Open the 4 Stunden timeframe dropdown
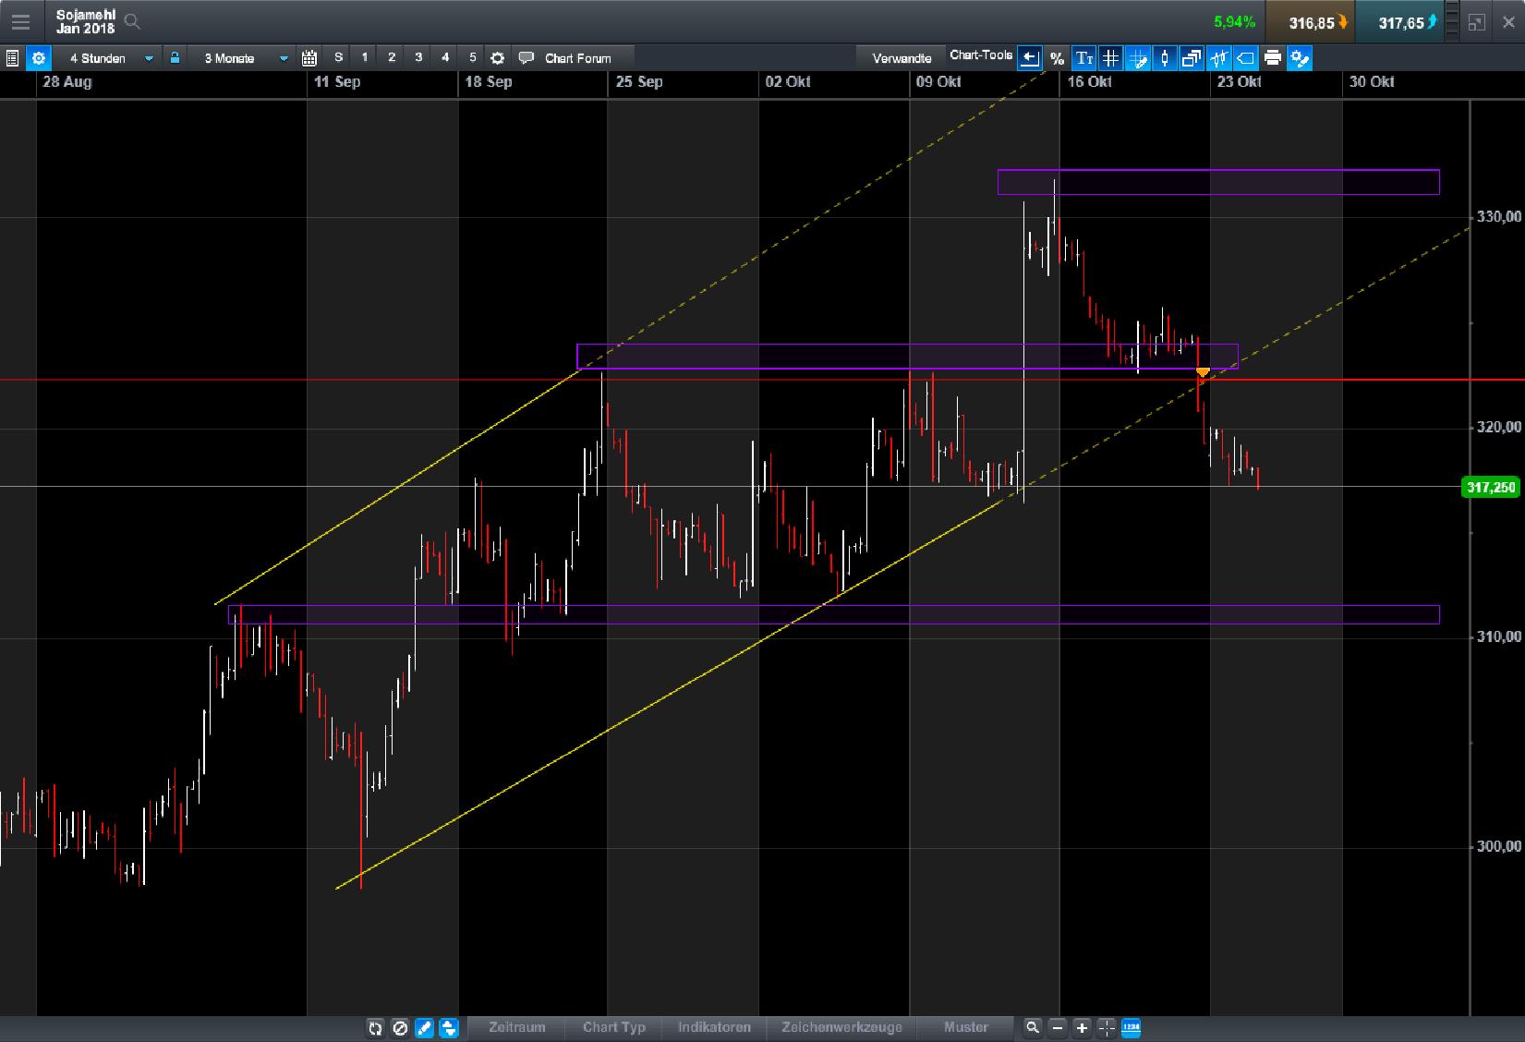 [x=108, y=57]
